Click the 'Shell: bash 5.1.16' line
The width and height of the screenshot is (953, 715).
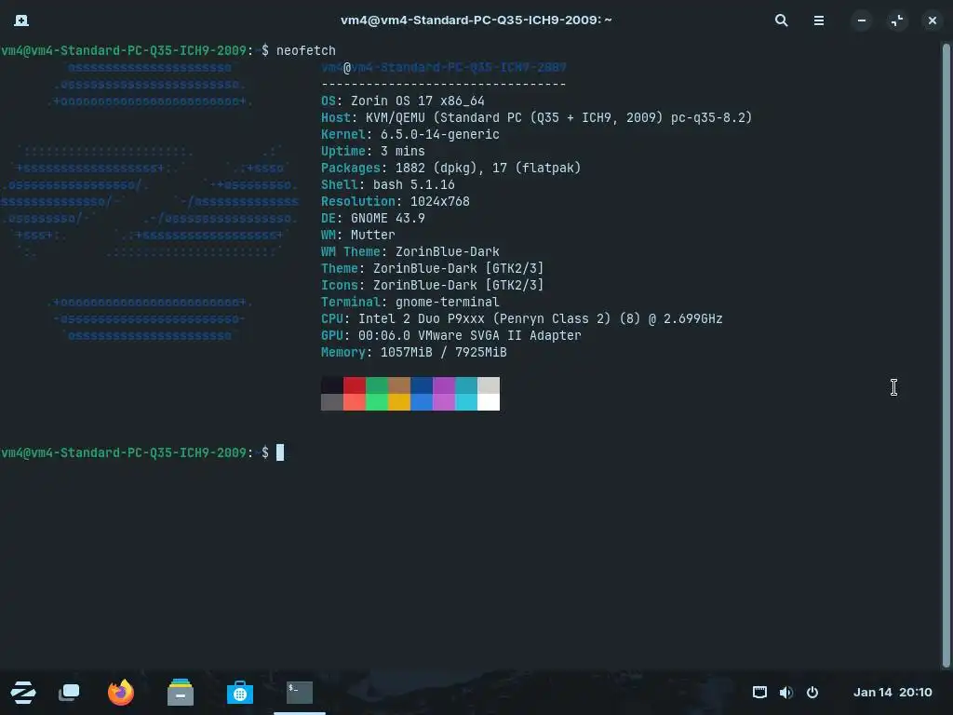click(388, 184)
